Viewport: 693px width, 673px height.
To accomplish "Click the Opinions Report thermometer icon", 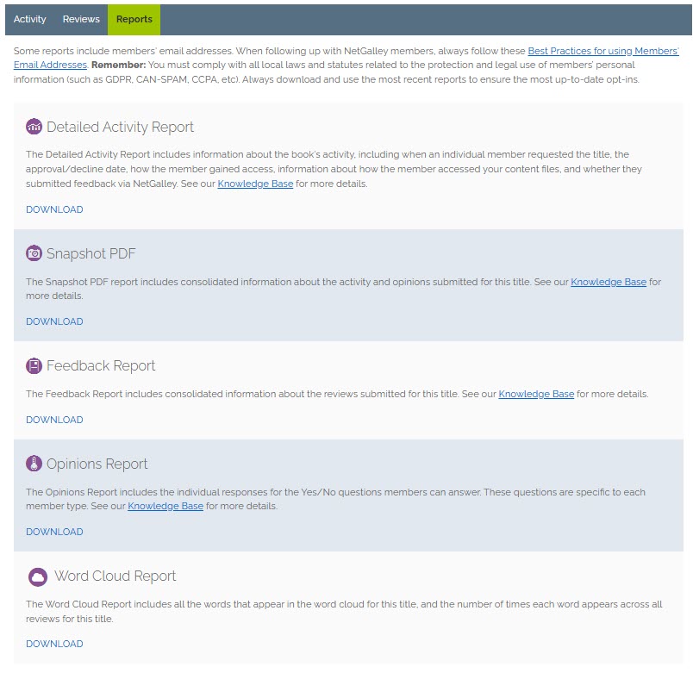I will (34, 464).
